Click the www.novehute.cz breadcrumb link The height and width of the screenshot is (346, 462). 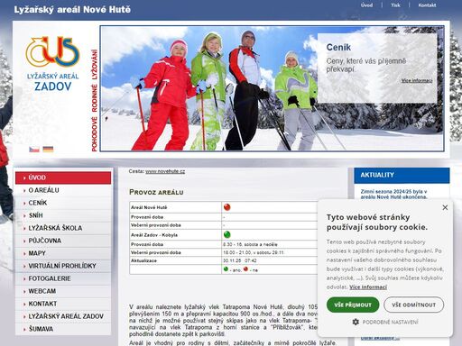coord(165,171)
